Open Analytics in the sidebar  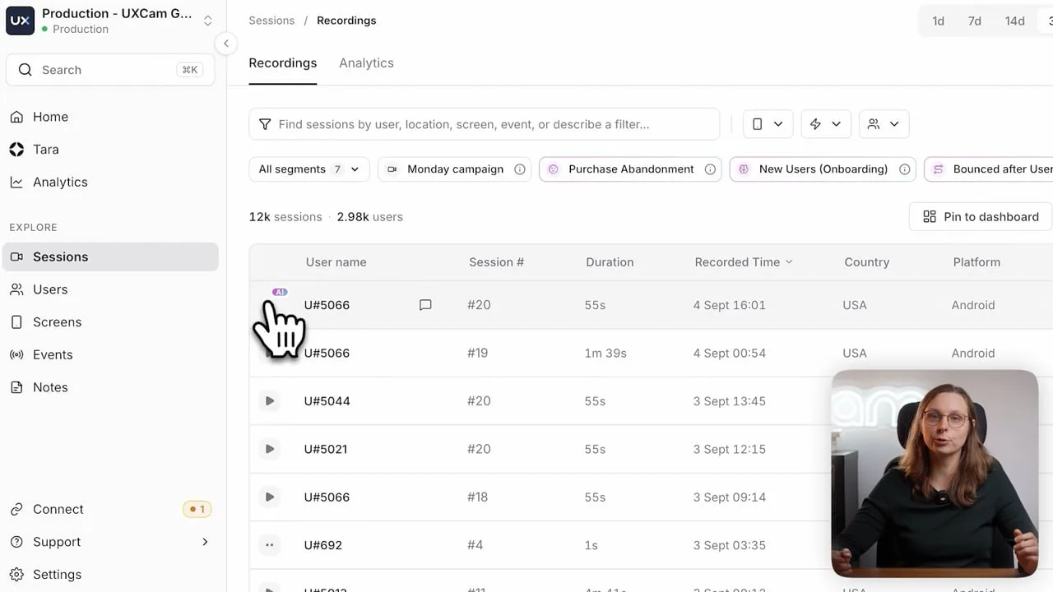[x=59, y=183]
